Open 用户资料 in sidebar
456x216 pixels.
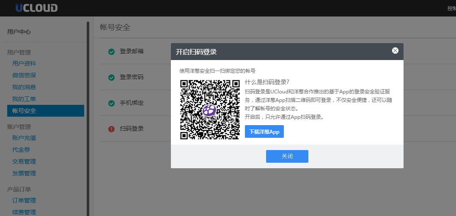tap(24, 64)
